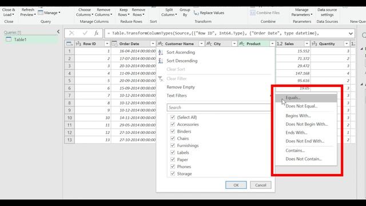Click the Sales column data type icon

[280, 43]
